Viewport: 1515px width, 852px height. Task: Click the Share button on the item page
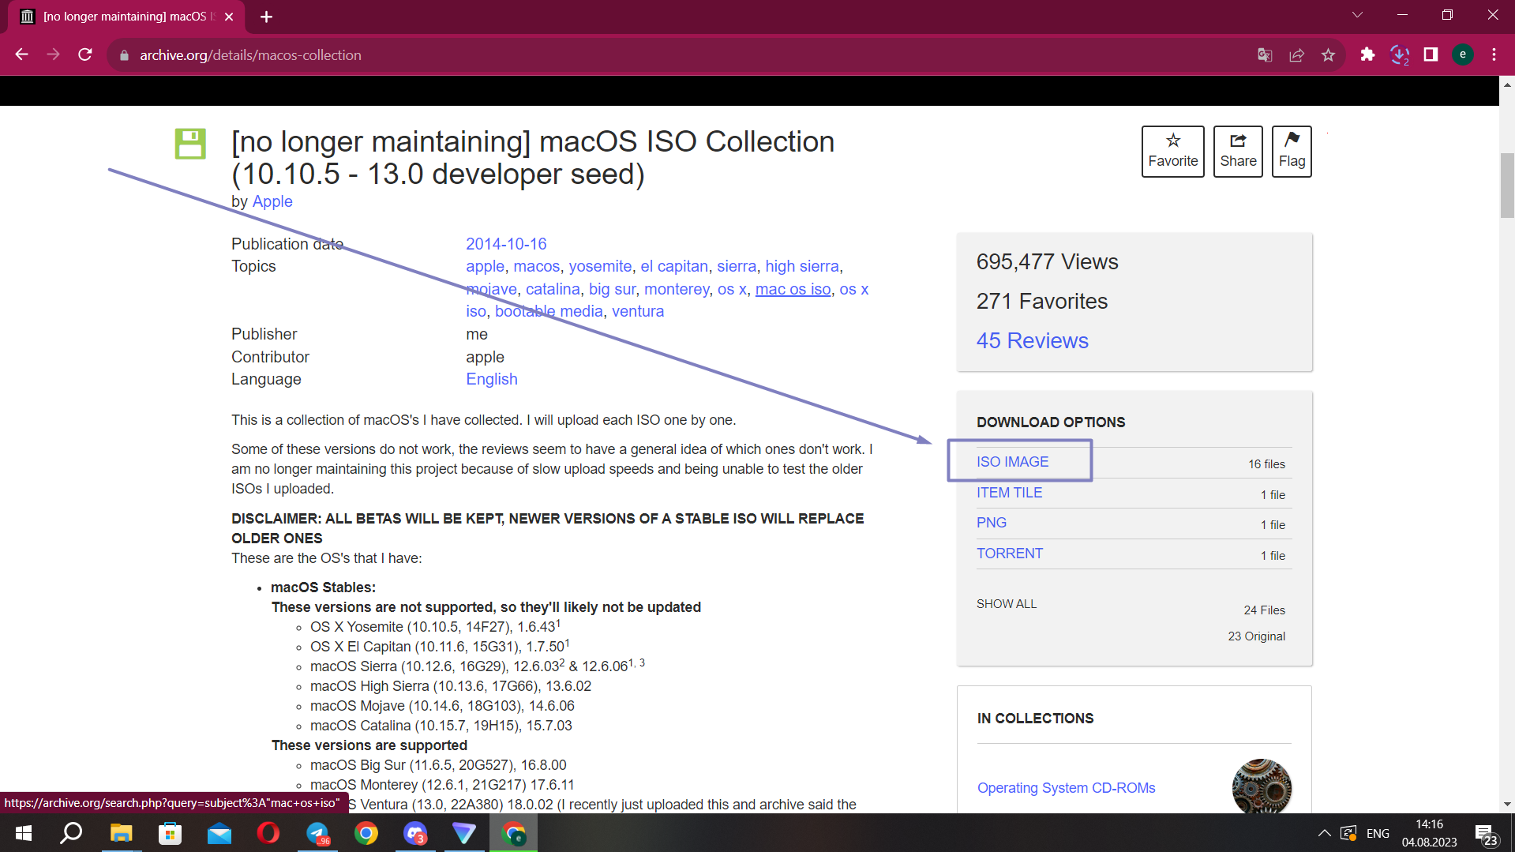tap(1238, 152)
